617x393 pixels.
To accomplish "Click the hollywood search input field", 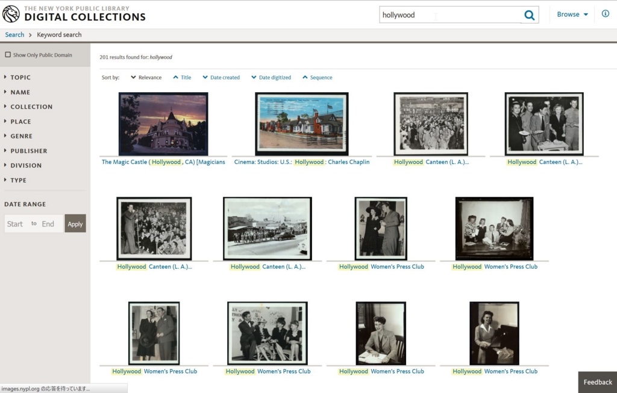I will [x=450, y=15].
